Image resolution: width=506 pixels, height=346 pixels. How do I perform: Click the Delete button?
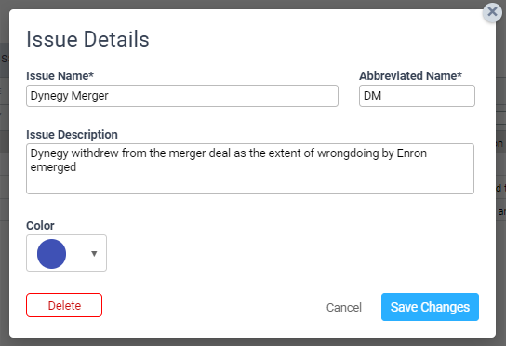click(x=64, y=305)
